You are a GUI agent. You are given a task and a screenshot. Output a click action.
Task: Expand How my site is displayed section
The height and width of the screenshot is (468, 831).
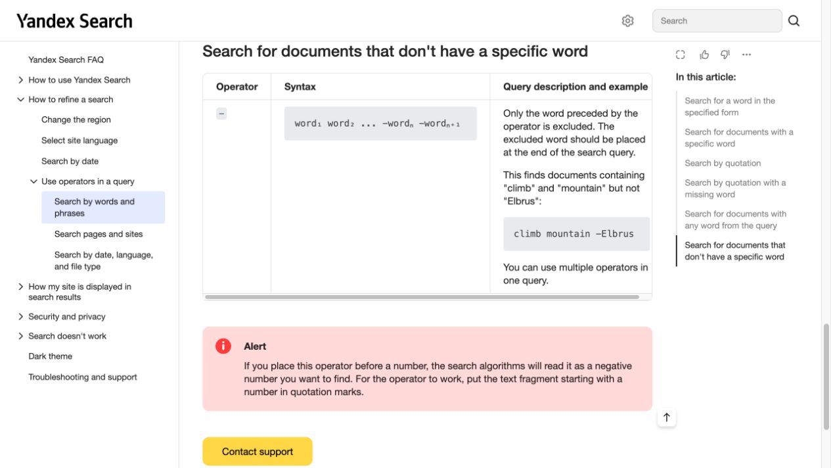(20, 287)
